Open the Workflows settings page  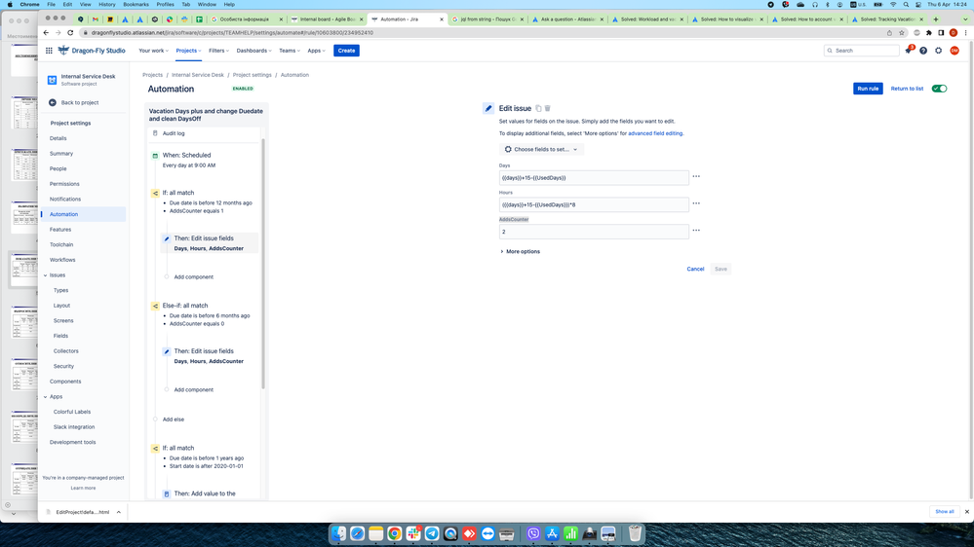point(62,260)
